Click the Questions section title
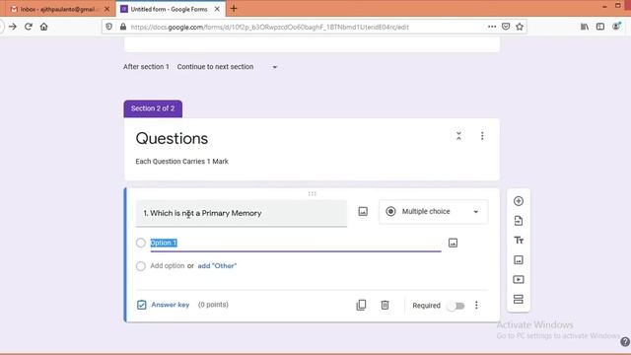This screenshot has height=355, width=631. (172, 138)
